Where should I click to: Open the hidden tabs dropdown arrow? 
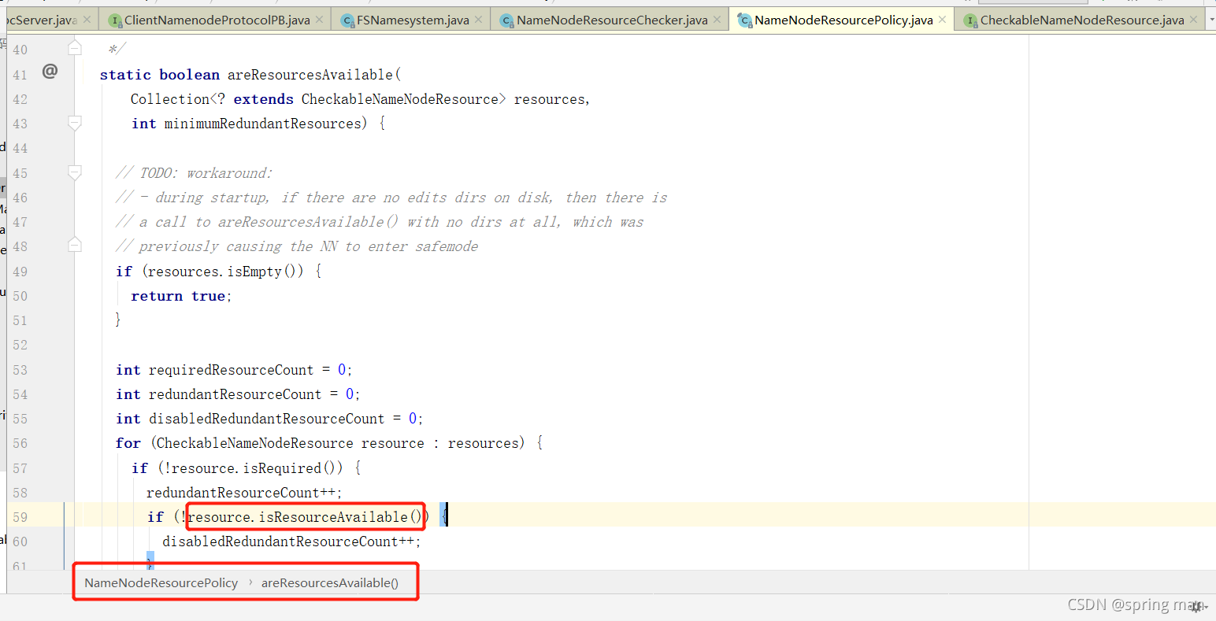pos(1211,20)
